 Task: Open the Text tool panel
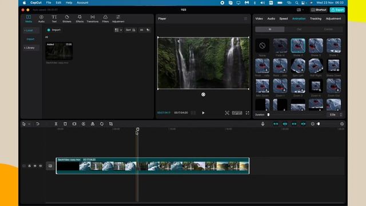(x=54, y=19)
